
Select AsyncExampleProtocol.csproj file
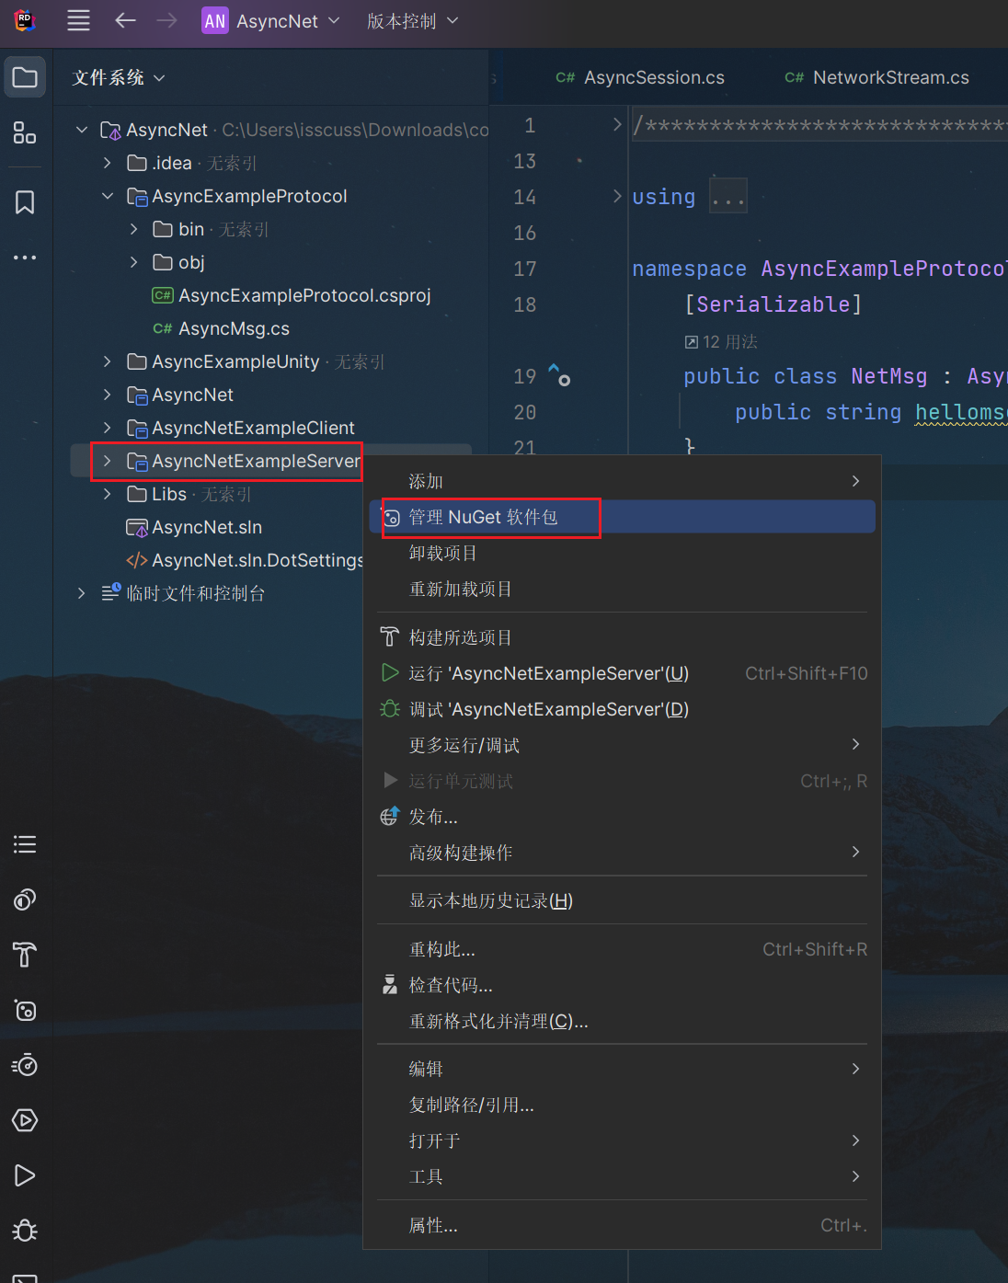(x=292, y=295)
